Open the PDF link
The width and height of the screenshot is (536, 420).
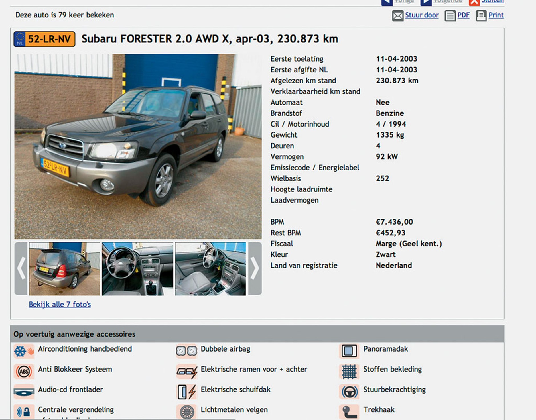click(x=463, y=15)
